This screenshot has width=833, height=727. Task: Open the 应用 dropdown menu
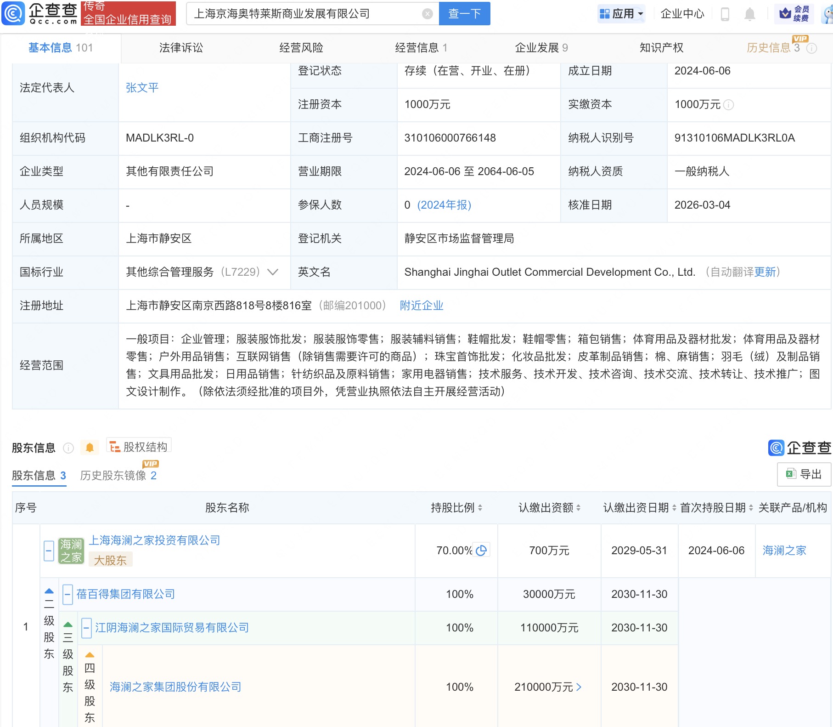point(621,13)
